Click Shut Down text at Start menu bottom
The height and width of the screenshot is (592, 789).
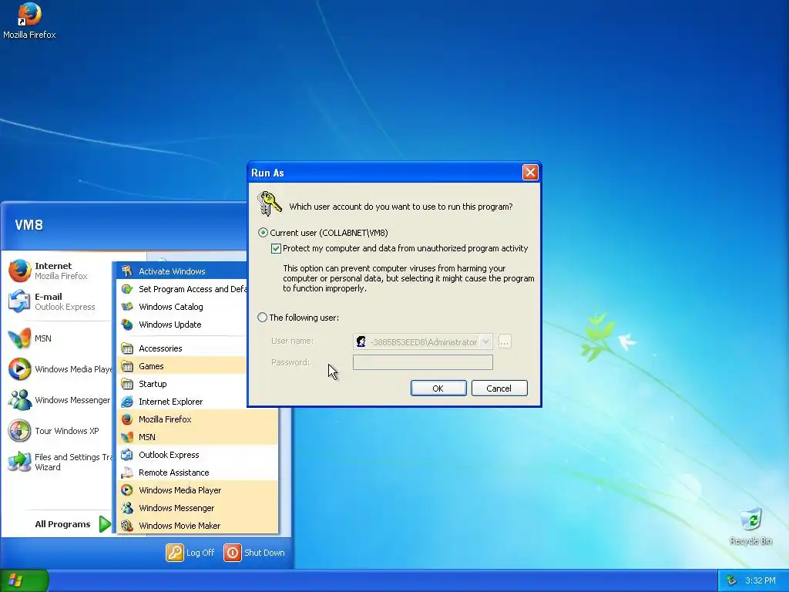(264, 553)
